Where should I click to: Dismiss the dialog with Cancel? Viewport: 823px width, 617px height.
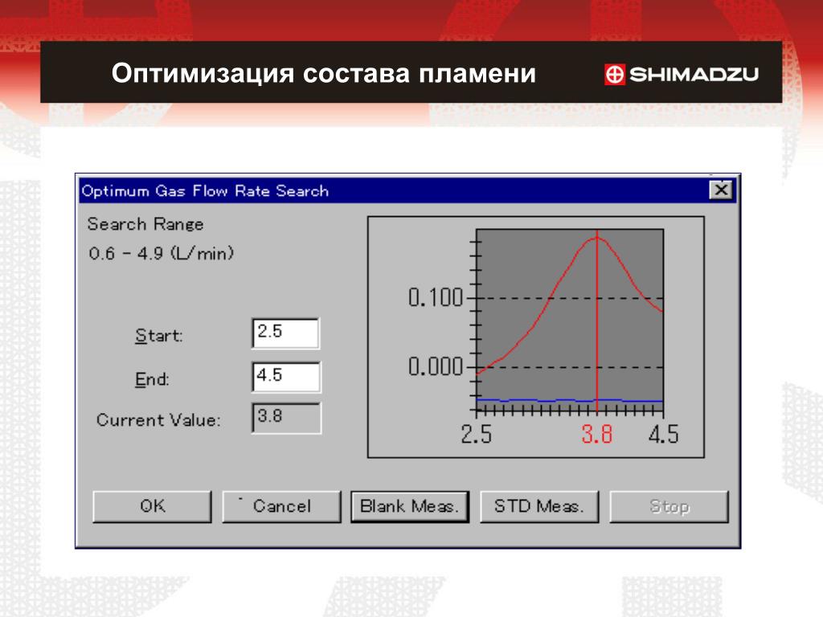point(282,506)
